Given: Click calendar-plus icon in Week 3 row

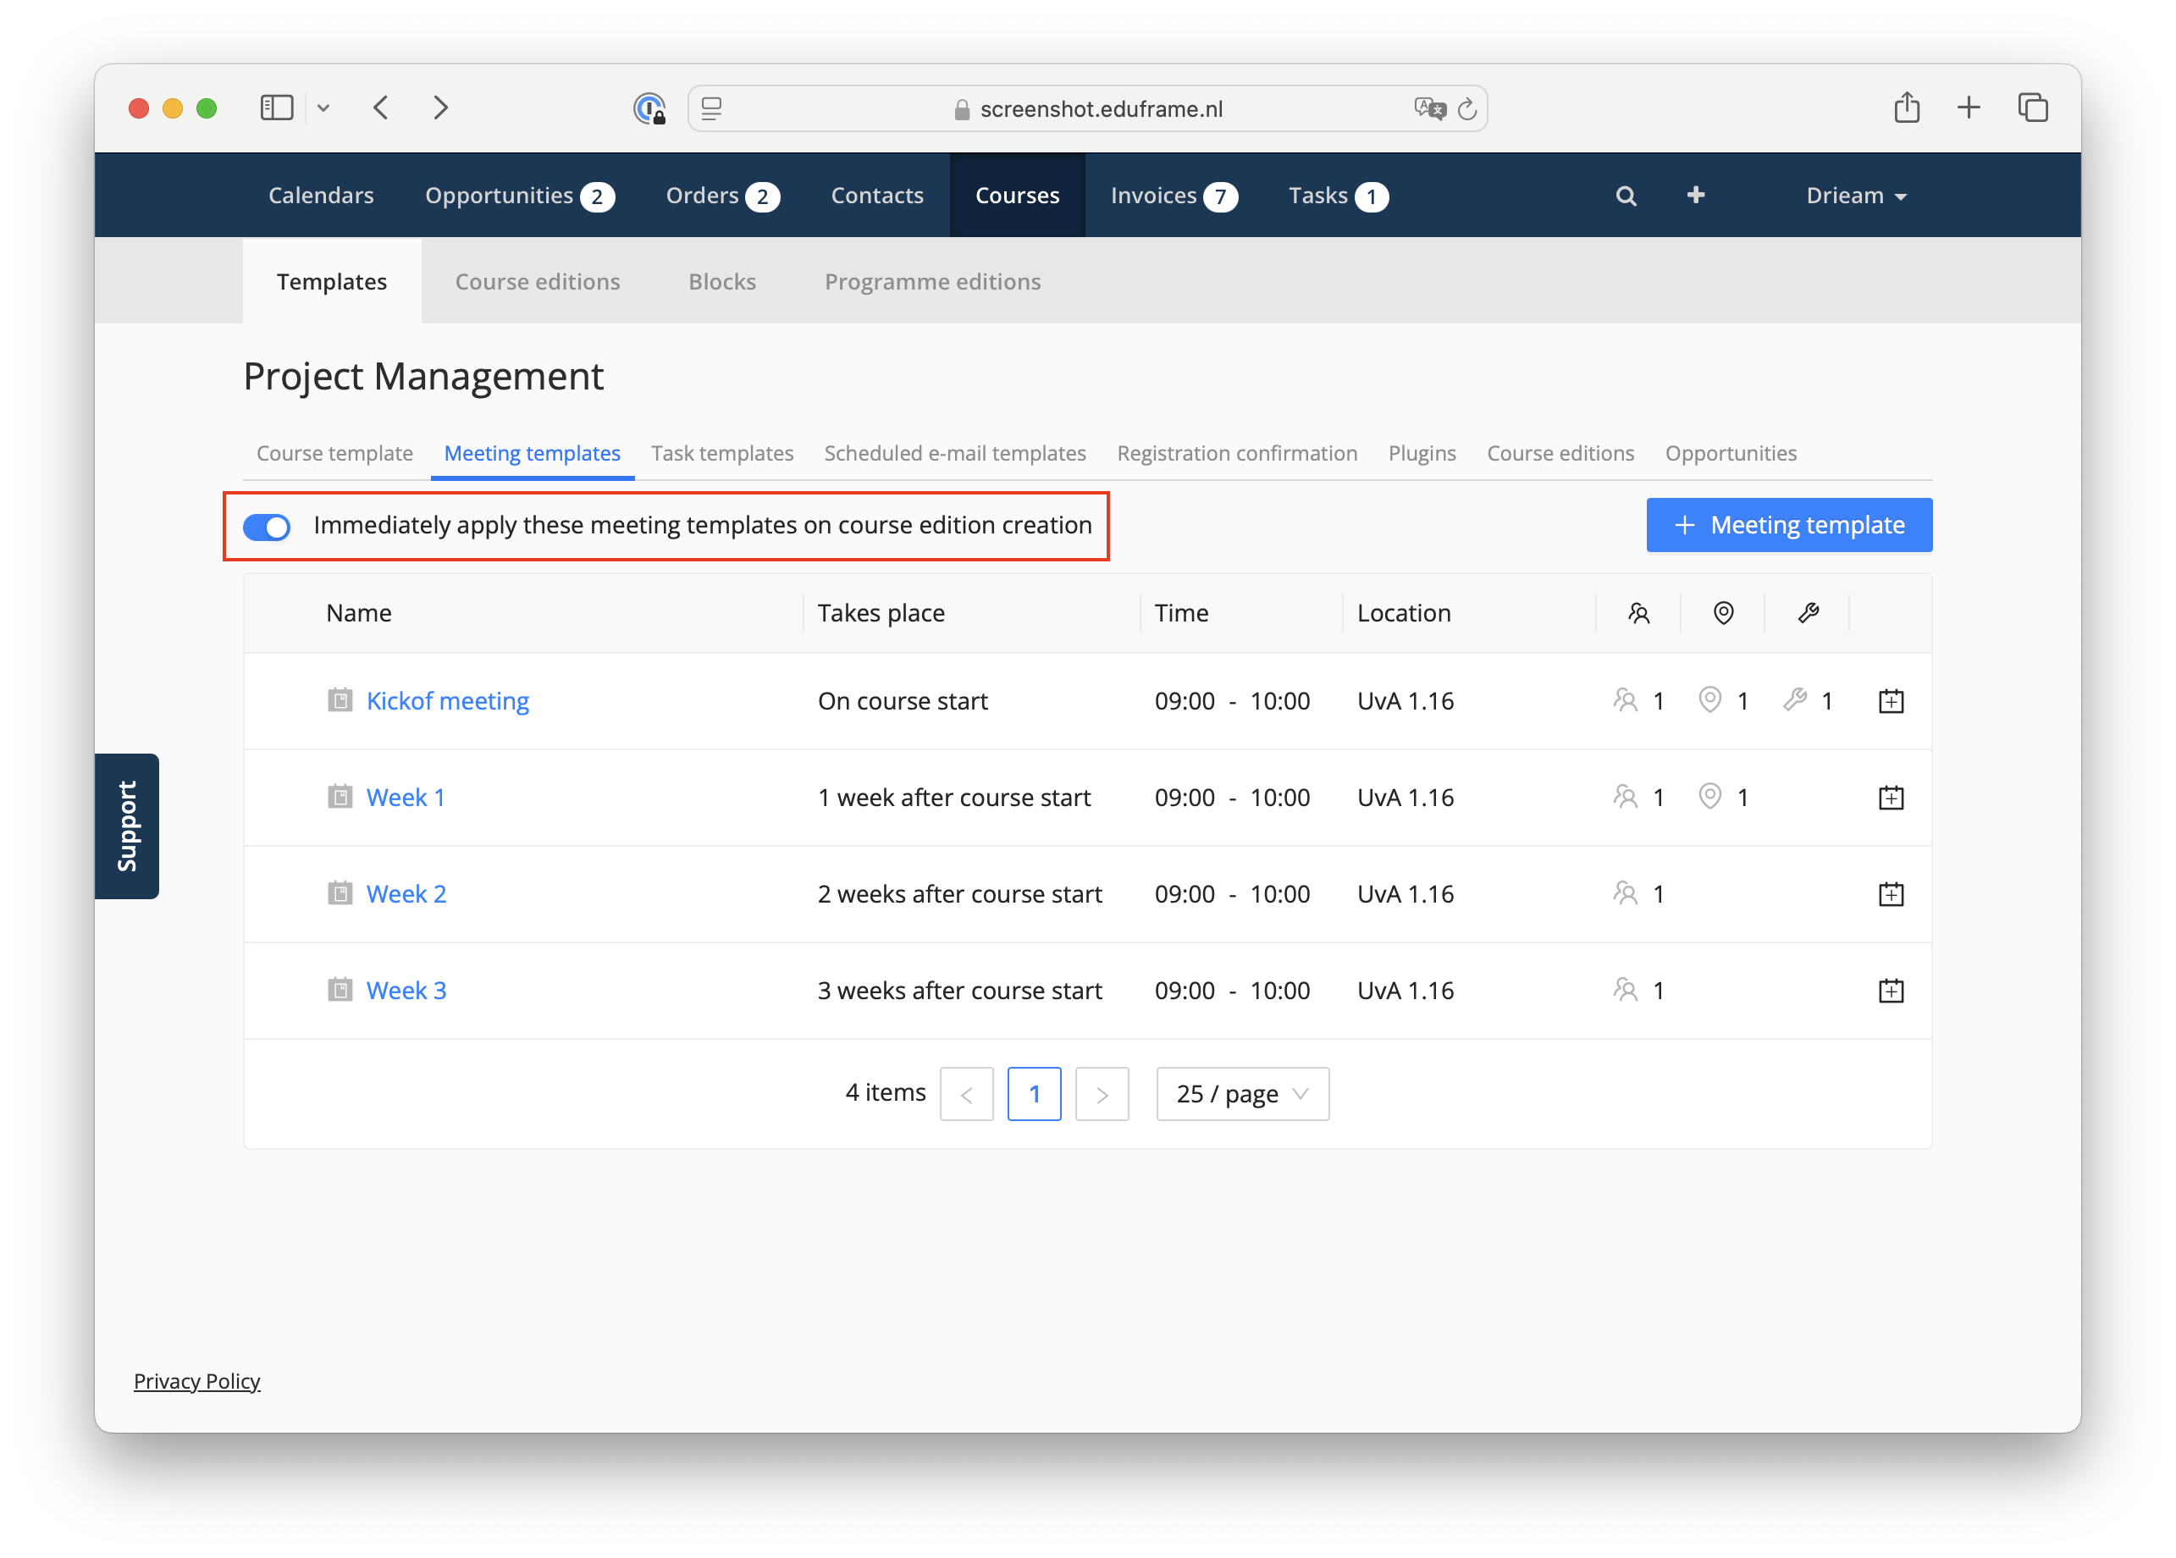Looking at the screenshot, I should point(1890,990).
